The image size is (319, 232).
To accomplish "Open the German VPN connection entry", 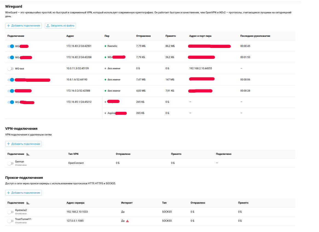I will click(19, 162).
